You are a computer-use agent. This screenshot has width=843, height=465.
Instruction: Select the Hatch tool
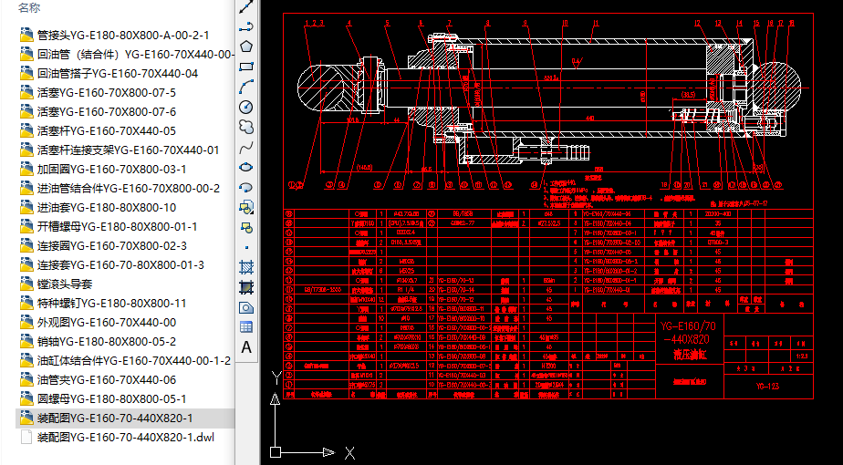tap(245, 267)
